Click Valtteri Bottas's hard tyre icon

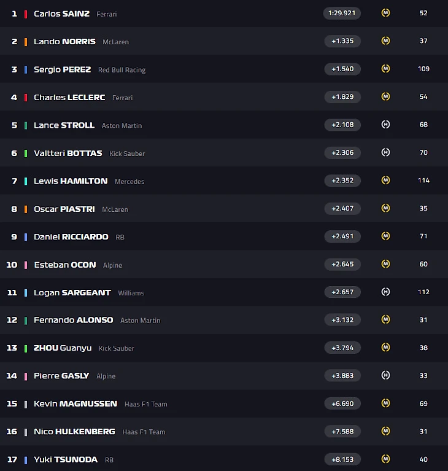click(385, 152)
